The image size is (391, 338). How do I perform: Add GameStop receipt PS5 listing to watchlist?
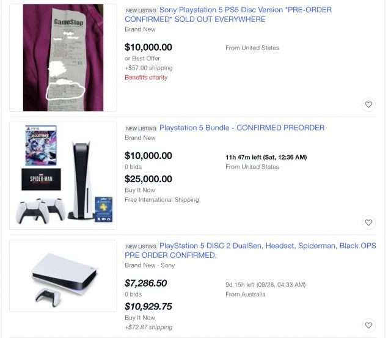pyautogui.click(x=368, y=105)
